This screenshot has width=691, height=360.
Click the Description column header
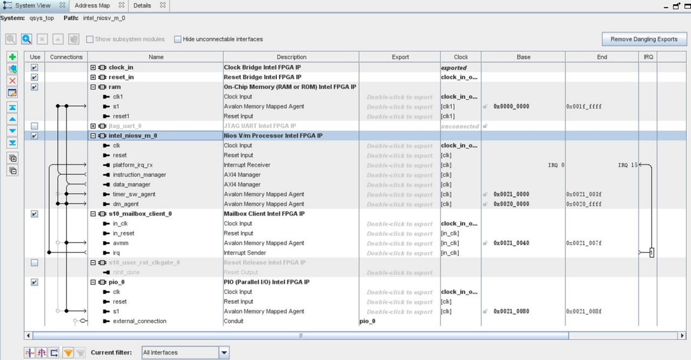(292, 57)
